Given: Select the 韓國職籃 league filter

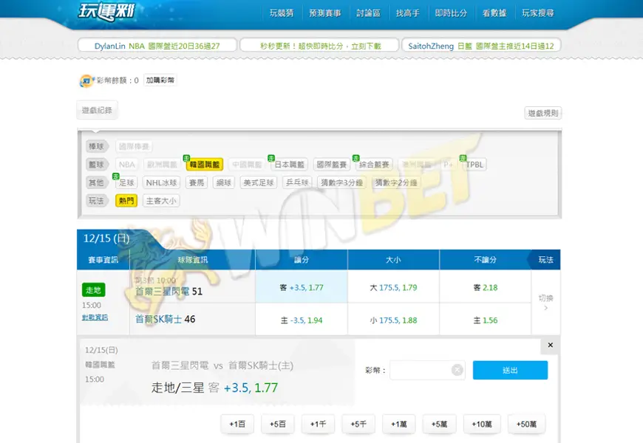Looking at the screenshot, I should (205, 165).
